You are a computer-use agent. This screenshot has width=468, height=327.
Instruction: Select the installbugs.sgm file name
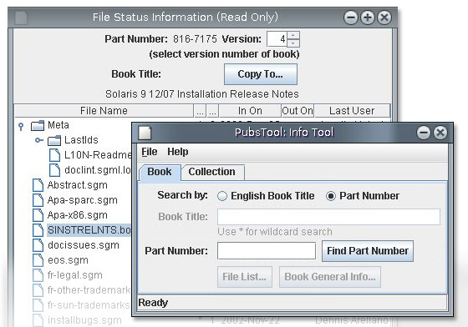click(x=84, y=320)
